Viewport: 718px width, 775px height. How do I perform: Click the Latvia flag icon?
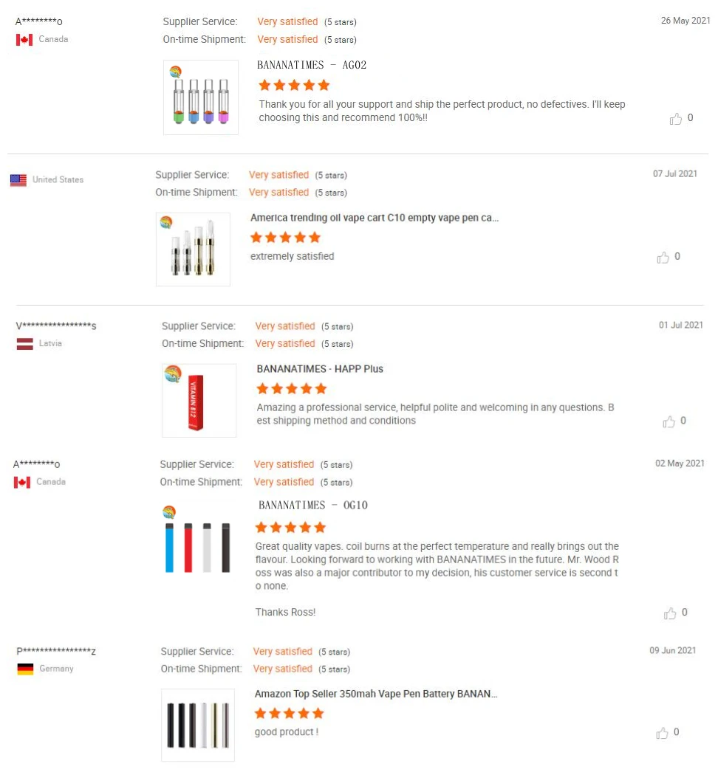click(x=25, y=344)
